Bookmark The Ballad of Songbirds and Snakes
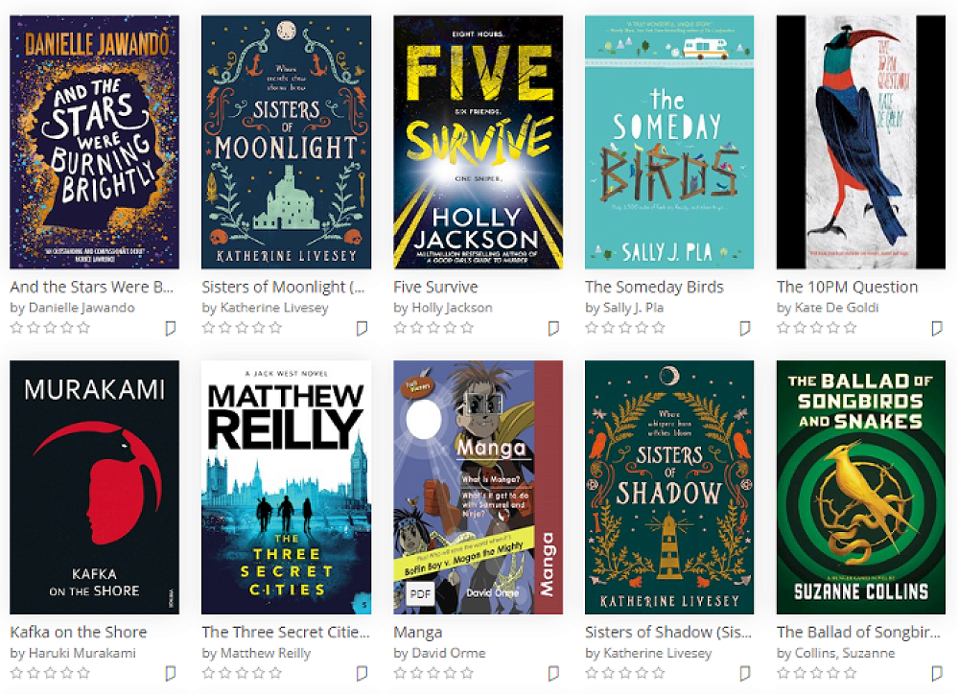 click(937, 673)
